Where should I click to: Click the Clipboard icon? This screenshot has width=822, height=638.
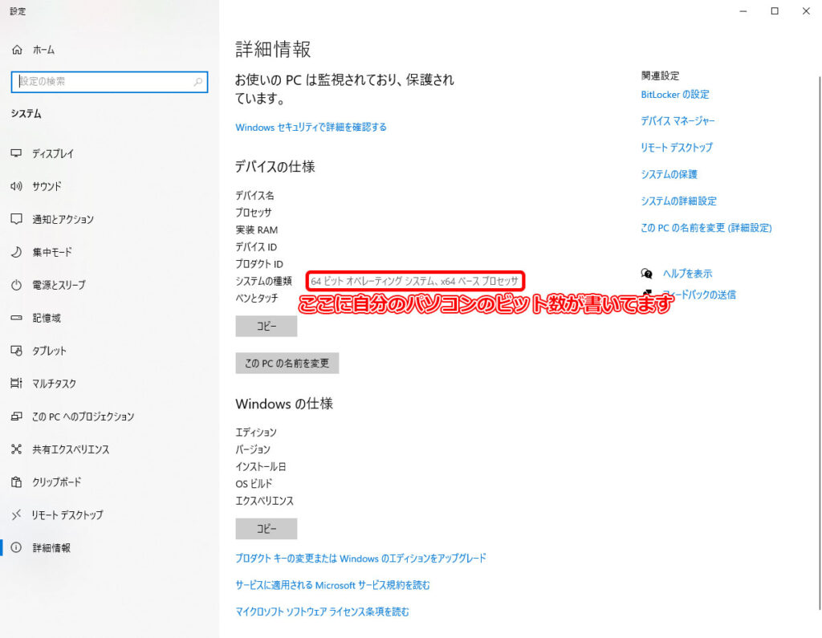tap(17, 482)
